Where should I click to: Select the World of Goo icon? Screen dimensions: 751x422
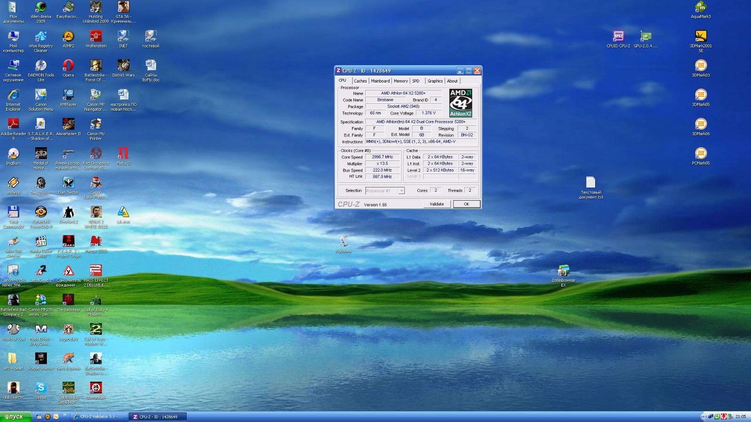click(x=13, y=332)
